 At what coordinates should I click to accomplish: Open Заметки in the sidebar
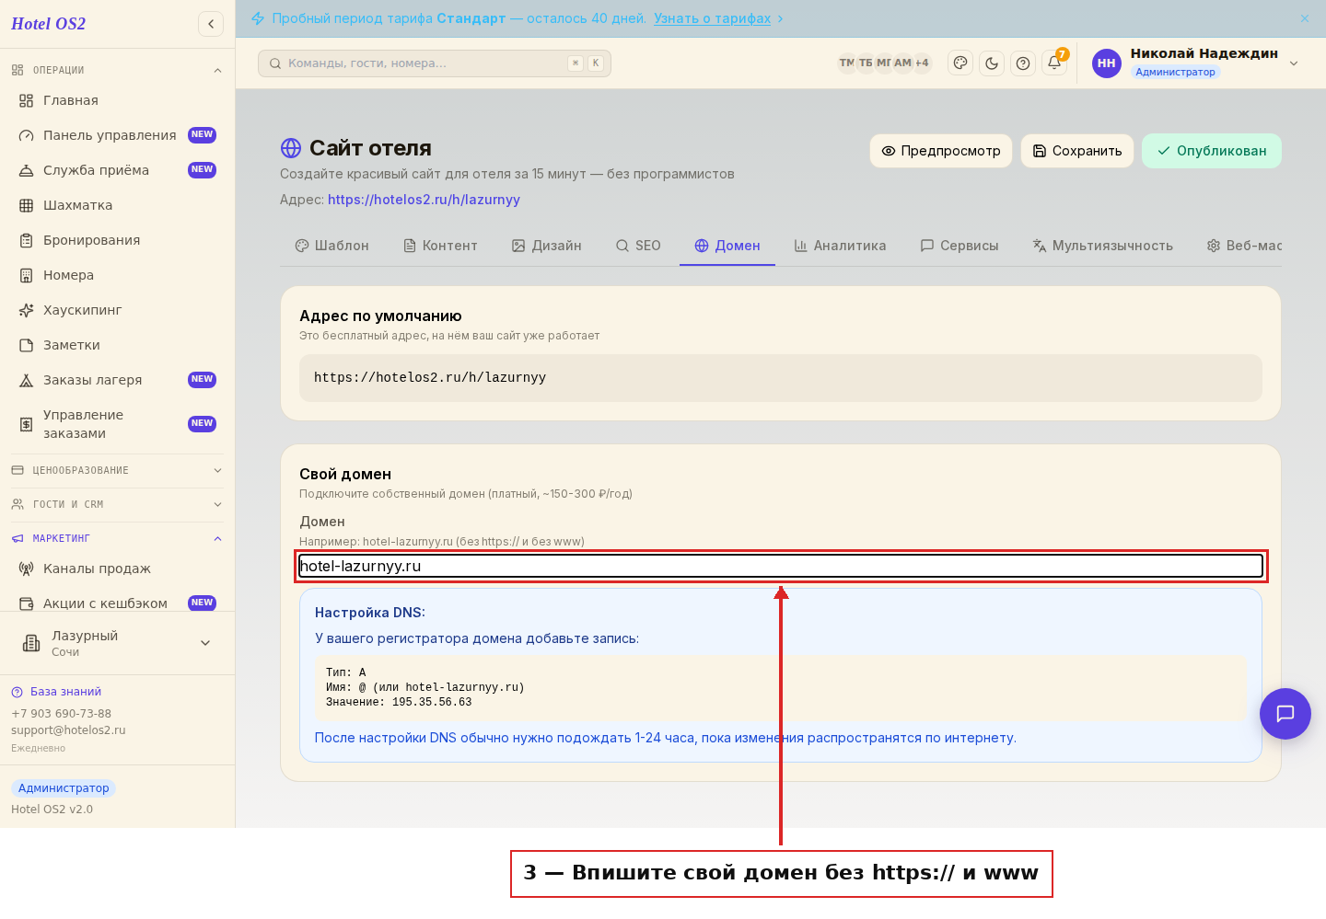[117, 345]
